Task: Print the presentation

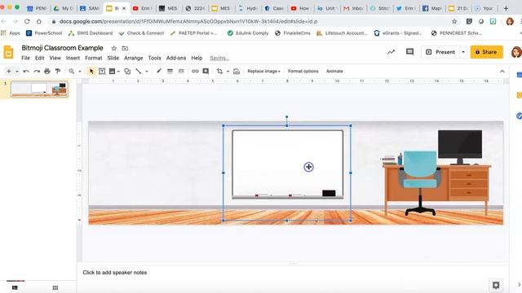Action: tap(47, 71)
